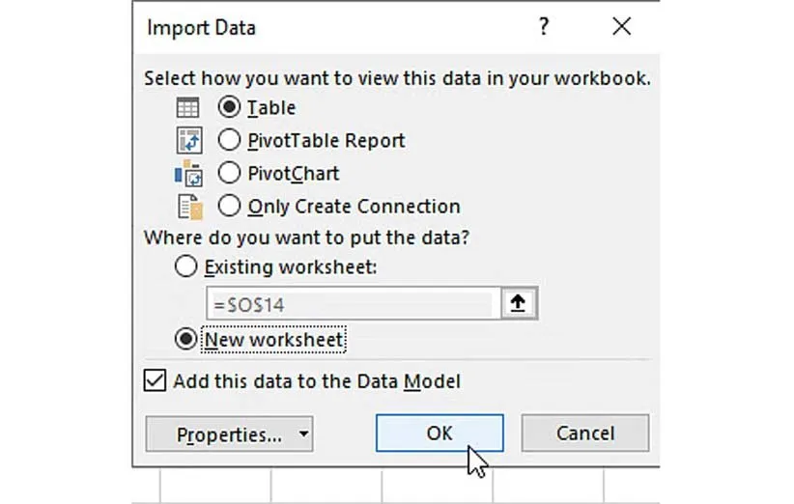Select New worksheet radio button
Screen dimensions: 794x504
click(186, 340)
